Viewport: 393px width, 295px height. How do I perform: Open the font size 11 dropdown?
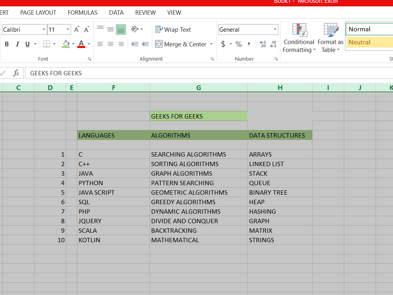click(68, 30)
